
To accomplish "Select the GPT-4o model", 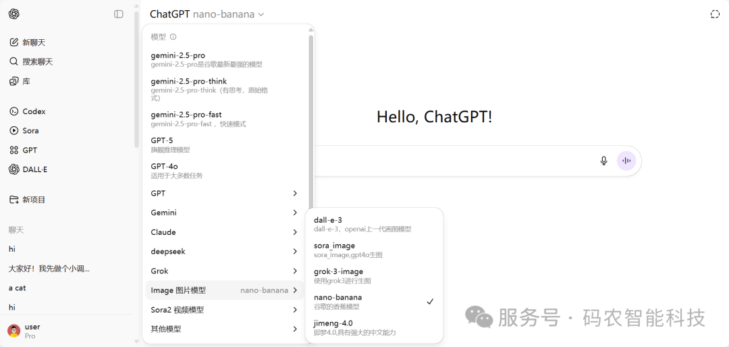I will point(225,171).
